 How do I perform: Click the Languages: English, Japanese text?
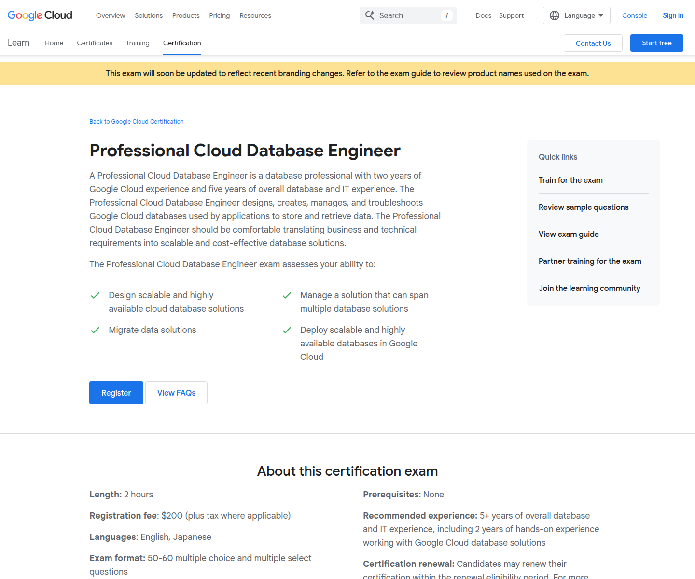(150, 537)
